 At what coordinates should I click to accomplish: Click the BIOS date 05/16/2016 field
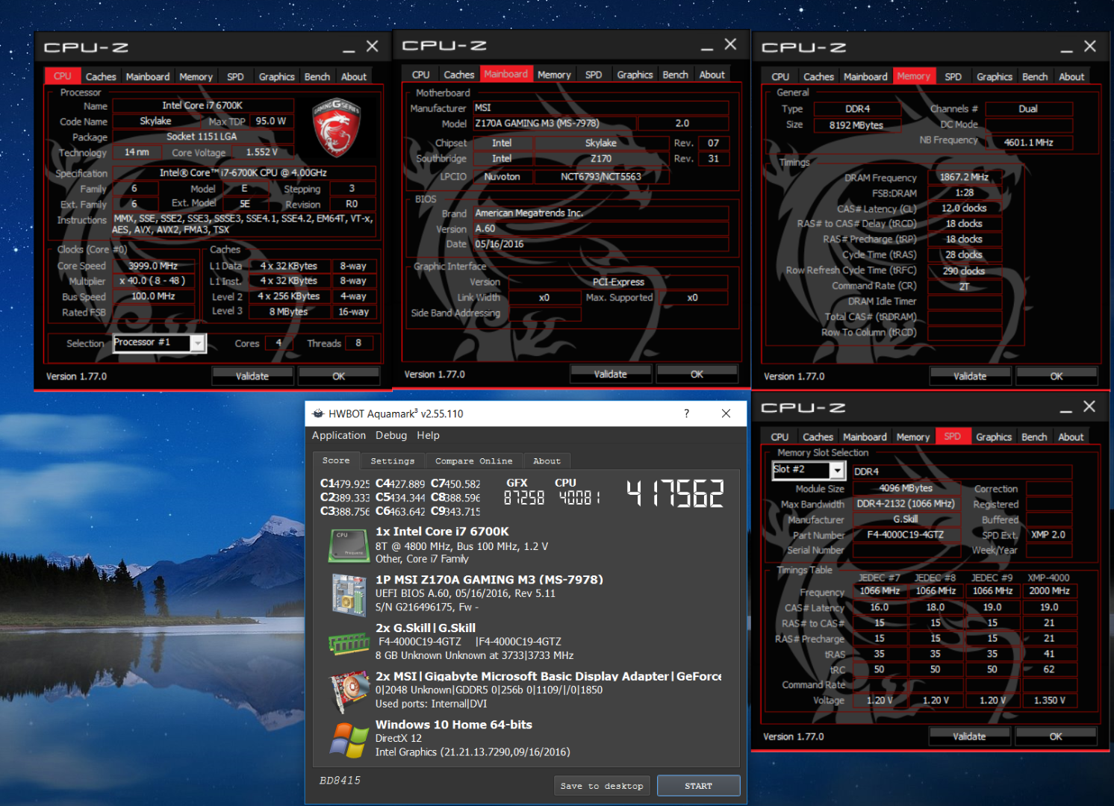pyautogui.click(x=600, y=244)
